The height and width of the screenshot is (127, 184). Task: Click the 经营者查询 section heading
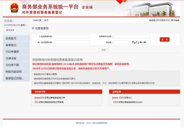(42, 28)
